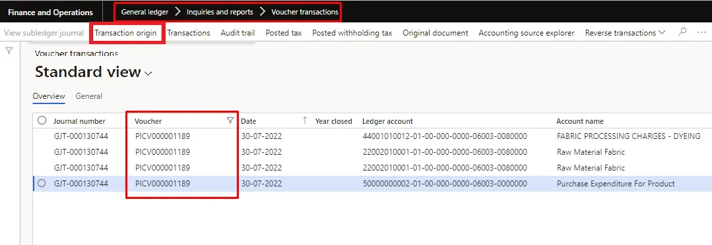This screenshot has height=245, width=712.
Task: Go to General ledger breadcrumb
Action: [x=145, y=13]
